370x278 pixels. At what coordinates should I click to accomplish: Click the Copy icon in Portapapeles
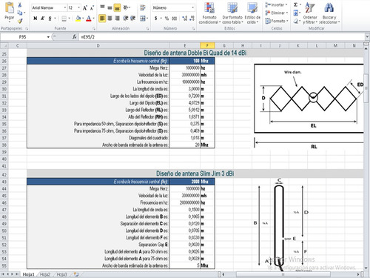[19, 13]
